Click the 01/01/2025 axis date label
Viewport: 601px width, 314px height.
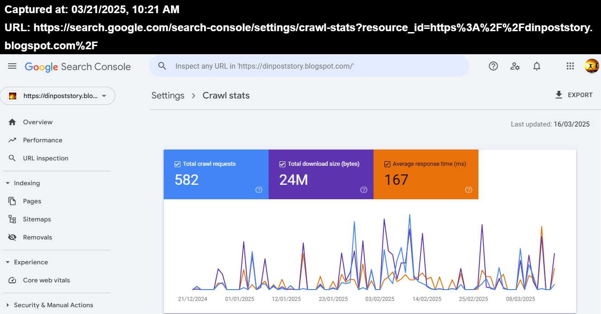coord(240,299)
